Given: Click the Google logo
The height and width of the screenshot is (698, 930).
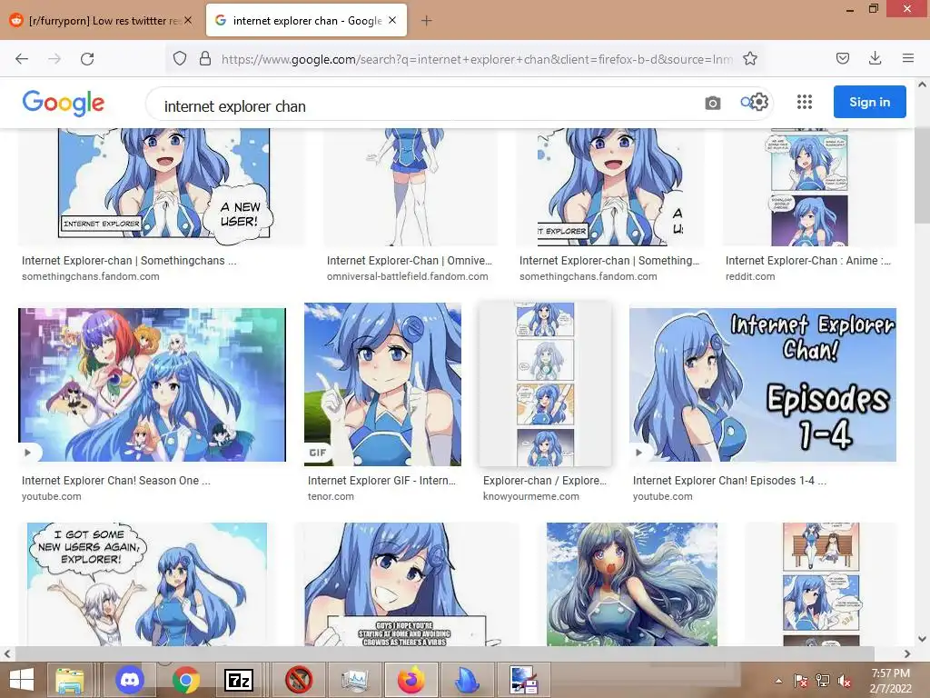Looking at the screenshot, I should (64, 104).
